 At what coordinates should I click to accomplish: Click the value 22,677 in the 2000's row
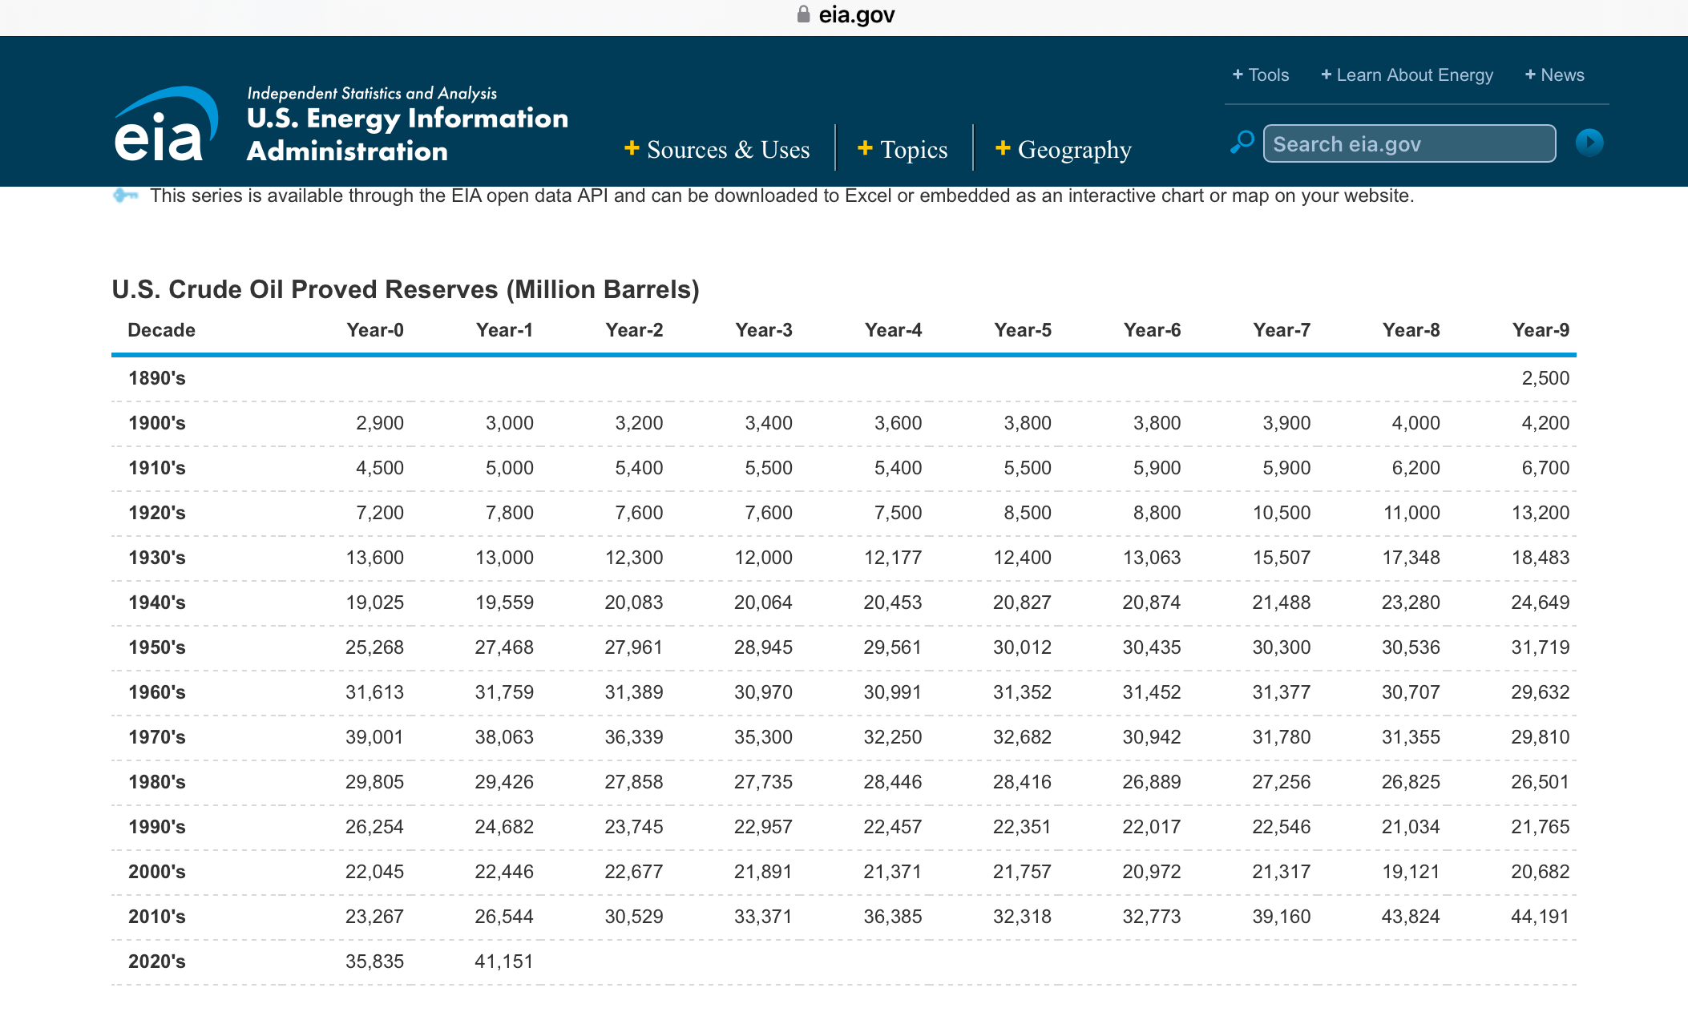pyautogui.click(x=634, y=872)
